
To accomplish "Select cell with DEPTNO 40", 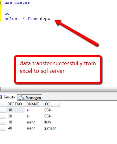I will pyautogui.click(x=16, y=128).
